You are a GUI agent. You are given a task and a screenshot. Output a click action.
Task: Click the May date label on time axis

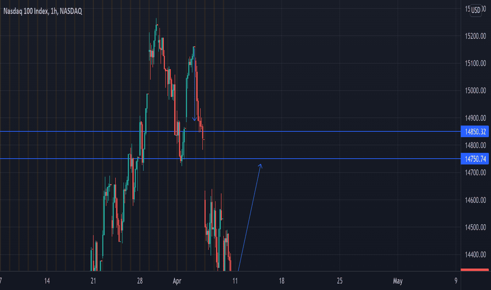coord(398,281)
